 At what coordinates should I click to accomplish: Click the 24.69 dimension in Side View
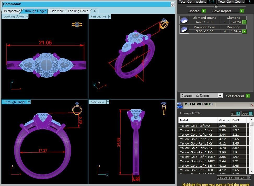(118, 142)
